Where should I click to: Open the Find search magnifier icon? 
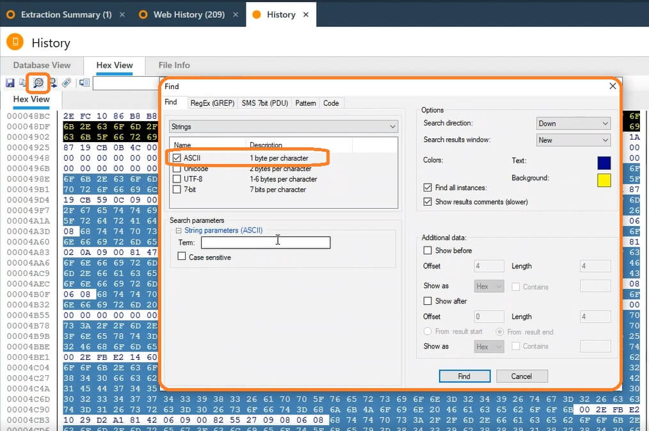pyautogui.click(x=38, y=83)
